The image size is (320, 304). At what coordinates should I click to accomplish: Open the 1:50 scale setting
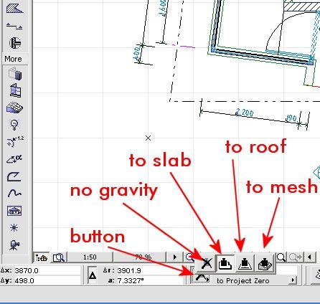[x=90, y=257]
